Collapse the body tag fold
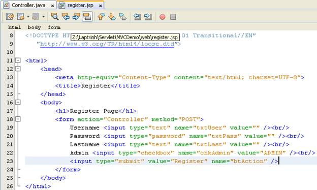The width and height of the screenshot is (317, 190). pyautogui.click(x=18, y=102)
